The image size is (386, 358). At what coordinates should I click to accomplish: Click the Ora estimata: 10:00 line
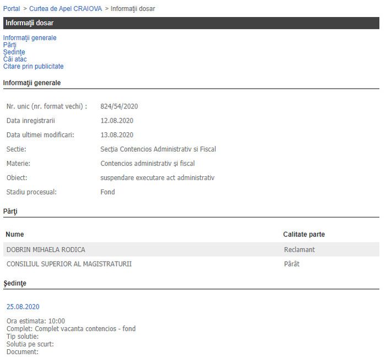pyautogui.click(x=36, y=321)
